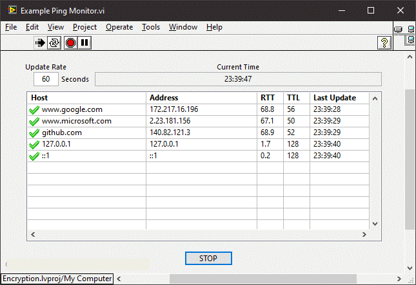Click the VI icon in the title bar
Screen dimensions: 416x285
[12, 11]
